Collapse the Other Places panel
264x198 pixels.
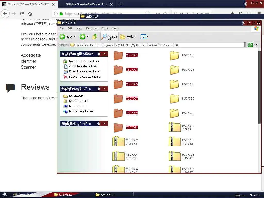[105, 89]
